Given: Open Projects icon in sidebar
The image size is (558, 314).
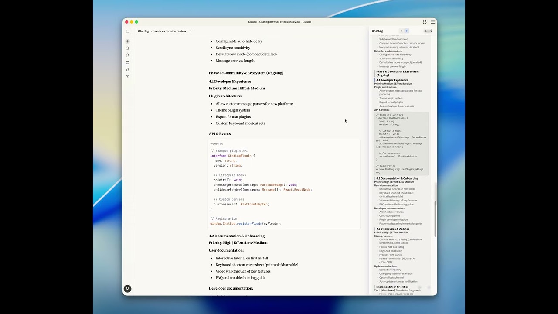Looking at the screenshot, I should point(128,62).
